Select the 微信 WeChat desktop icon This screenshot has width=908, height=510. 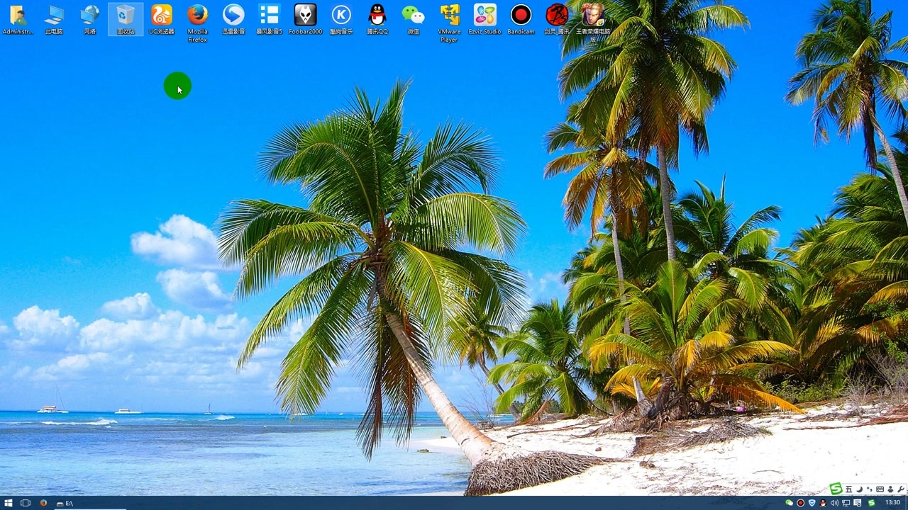[x=413, y=19]
